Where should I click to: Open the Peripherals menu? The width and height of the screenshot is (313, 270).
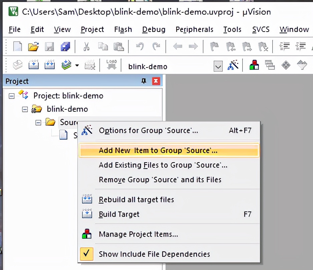(x=195, y=30)
